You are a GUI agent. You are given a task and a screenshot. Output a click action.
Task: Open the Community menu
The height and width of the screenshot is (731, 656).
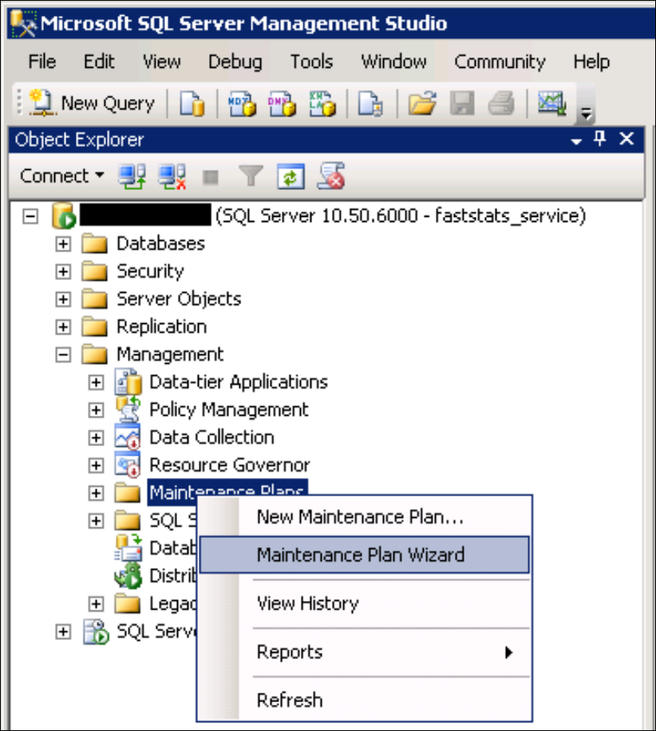[x=500, y=61]
